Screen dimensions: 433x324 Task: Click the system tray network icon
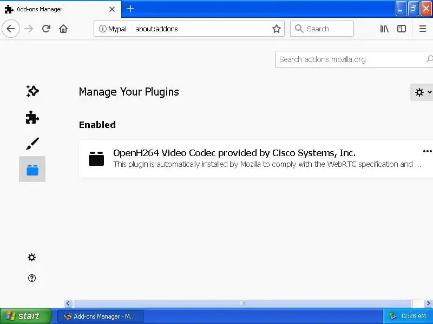click(x=392, y=316)
